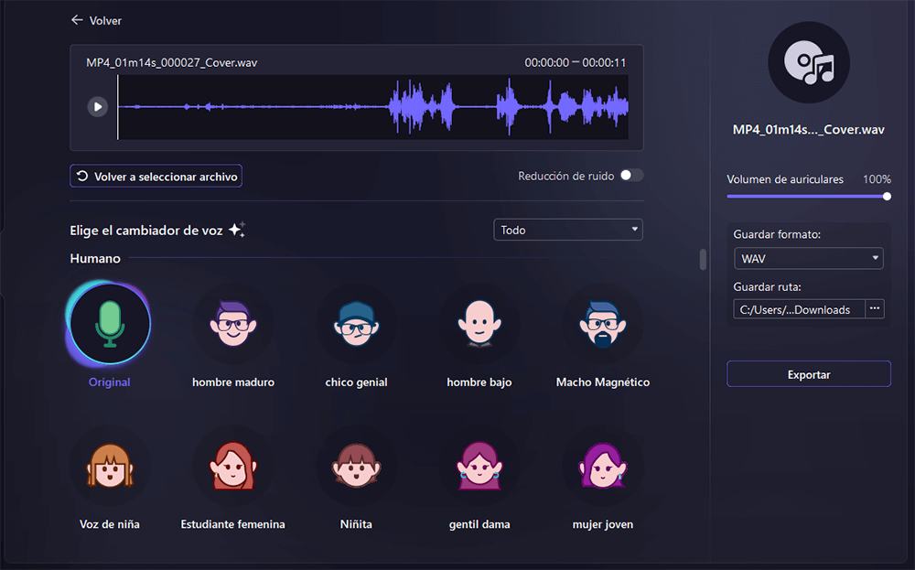The width and height of the screenshot is (915, 570).
Task: Apply the Macho Magnético voice avatar
Action: click(x=602, y=324)
